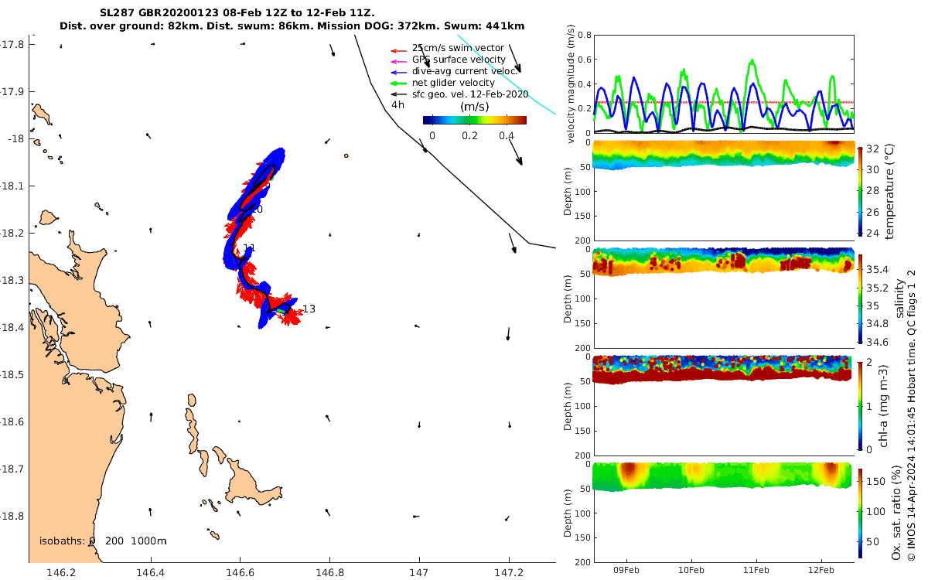Click the '-18.4' latitude tick on the map

(12, 327)
